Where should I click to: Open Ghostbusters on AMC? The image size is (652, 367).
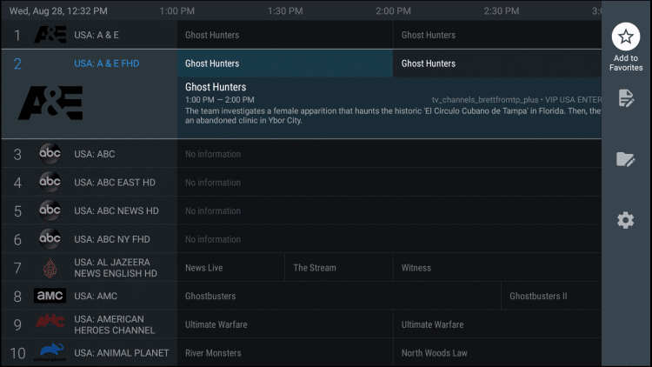(339, 296)
